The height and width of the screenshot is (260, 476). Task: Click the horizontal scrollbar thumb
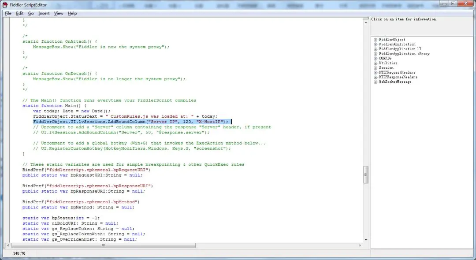coord(103,245)
